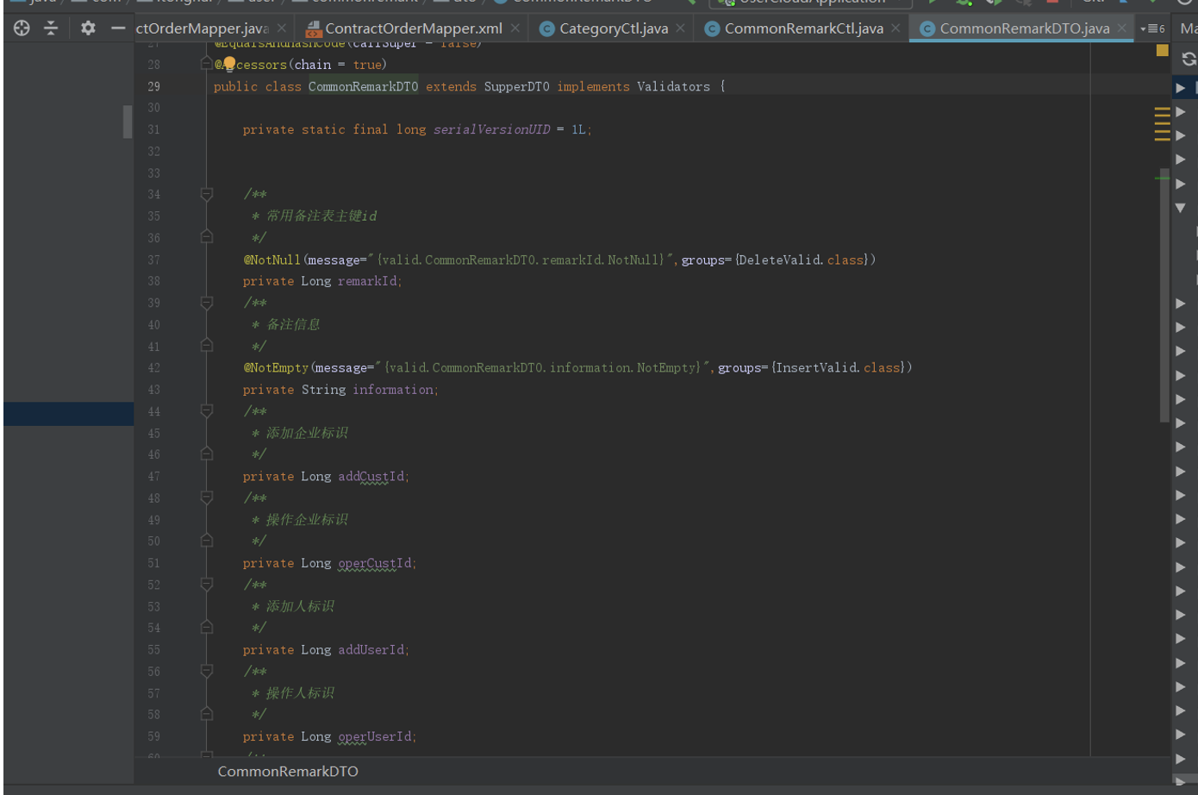Click the remarkId field on line 38
Viewport: 1198px width, 795px height.
click(368, 281)
